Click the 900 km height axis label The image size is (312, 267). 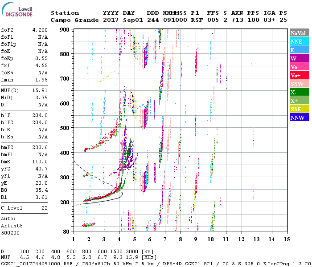pos(65,30)
